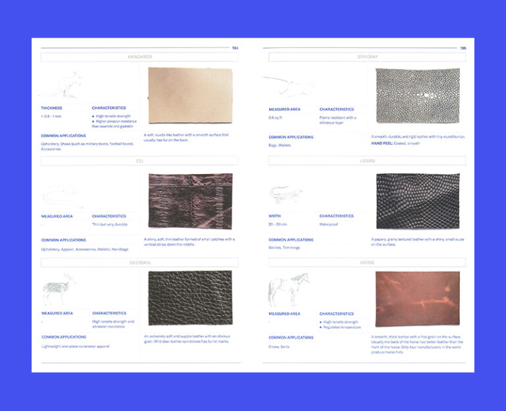This screenshot has width=506, height=411.
Task: Click the Eel applications list ending with "Handbags"
Action: [84, 250]
